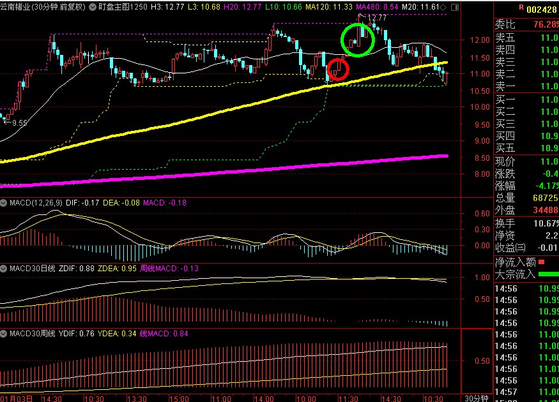
Task: Click the H3: 12.77 legend value
Action: 167,7
